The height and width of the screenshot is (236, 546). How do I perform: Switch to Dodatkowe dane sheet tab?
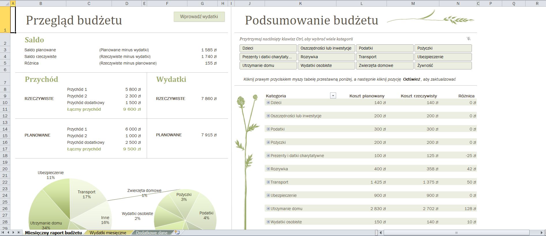click(152, 233)
